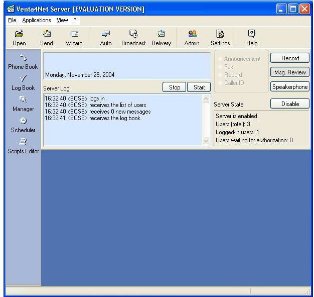Screen dimensions: 314x297
Task: Minimize the Venta4Net Server window
Action: 281,9
